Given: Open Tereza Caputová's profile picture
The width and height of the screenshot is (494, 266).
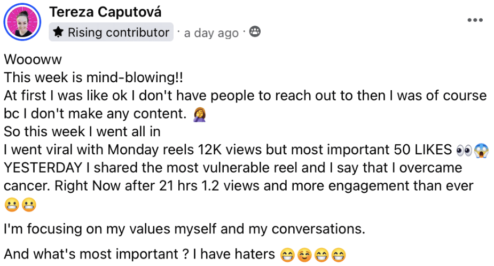Looking at the screenshot, I should coord(22,22).
